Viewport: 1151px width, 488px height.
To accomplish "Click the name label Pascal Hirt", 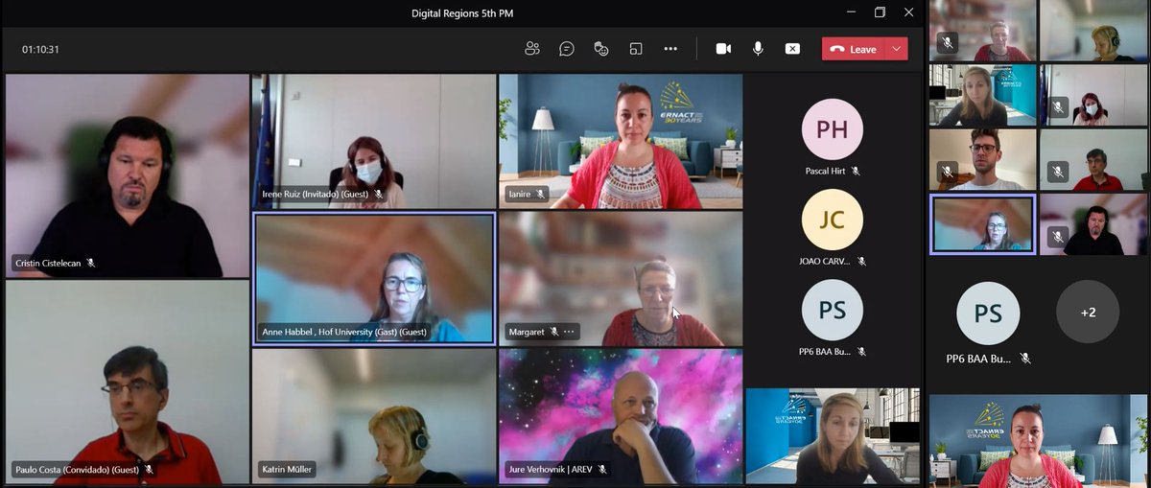I will (826, 171).
